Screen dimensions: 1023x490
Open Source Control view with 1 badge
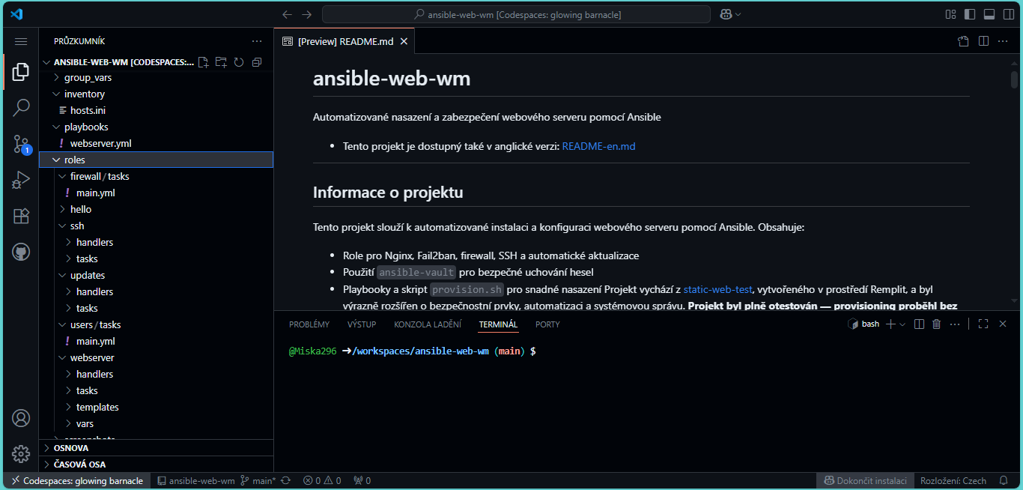[21, 144]
